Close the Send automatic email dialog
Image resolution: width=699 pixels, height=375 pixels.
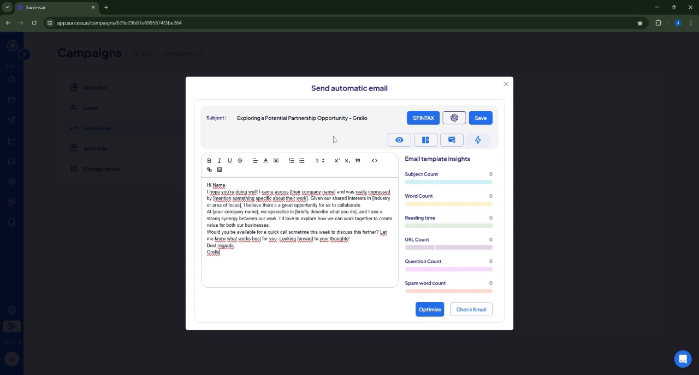[x=506, y=84]
